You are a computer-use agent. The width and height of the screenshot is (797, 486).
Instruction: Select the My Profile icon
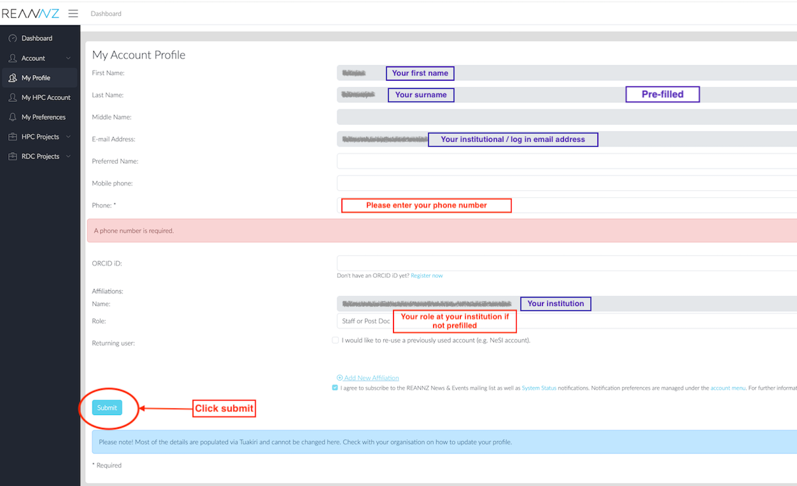click(x=12, y=77)
